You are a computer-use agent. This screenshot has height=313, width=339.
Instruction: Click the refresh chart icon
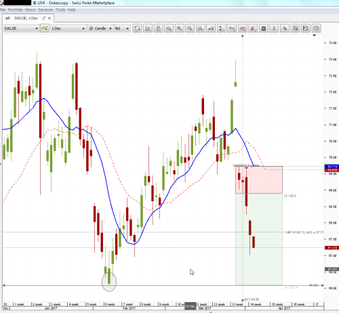[x=137, y=28]
